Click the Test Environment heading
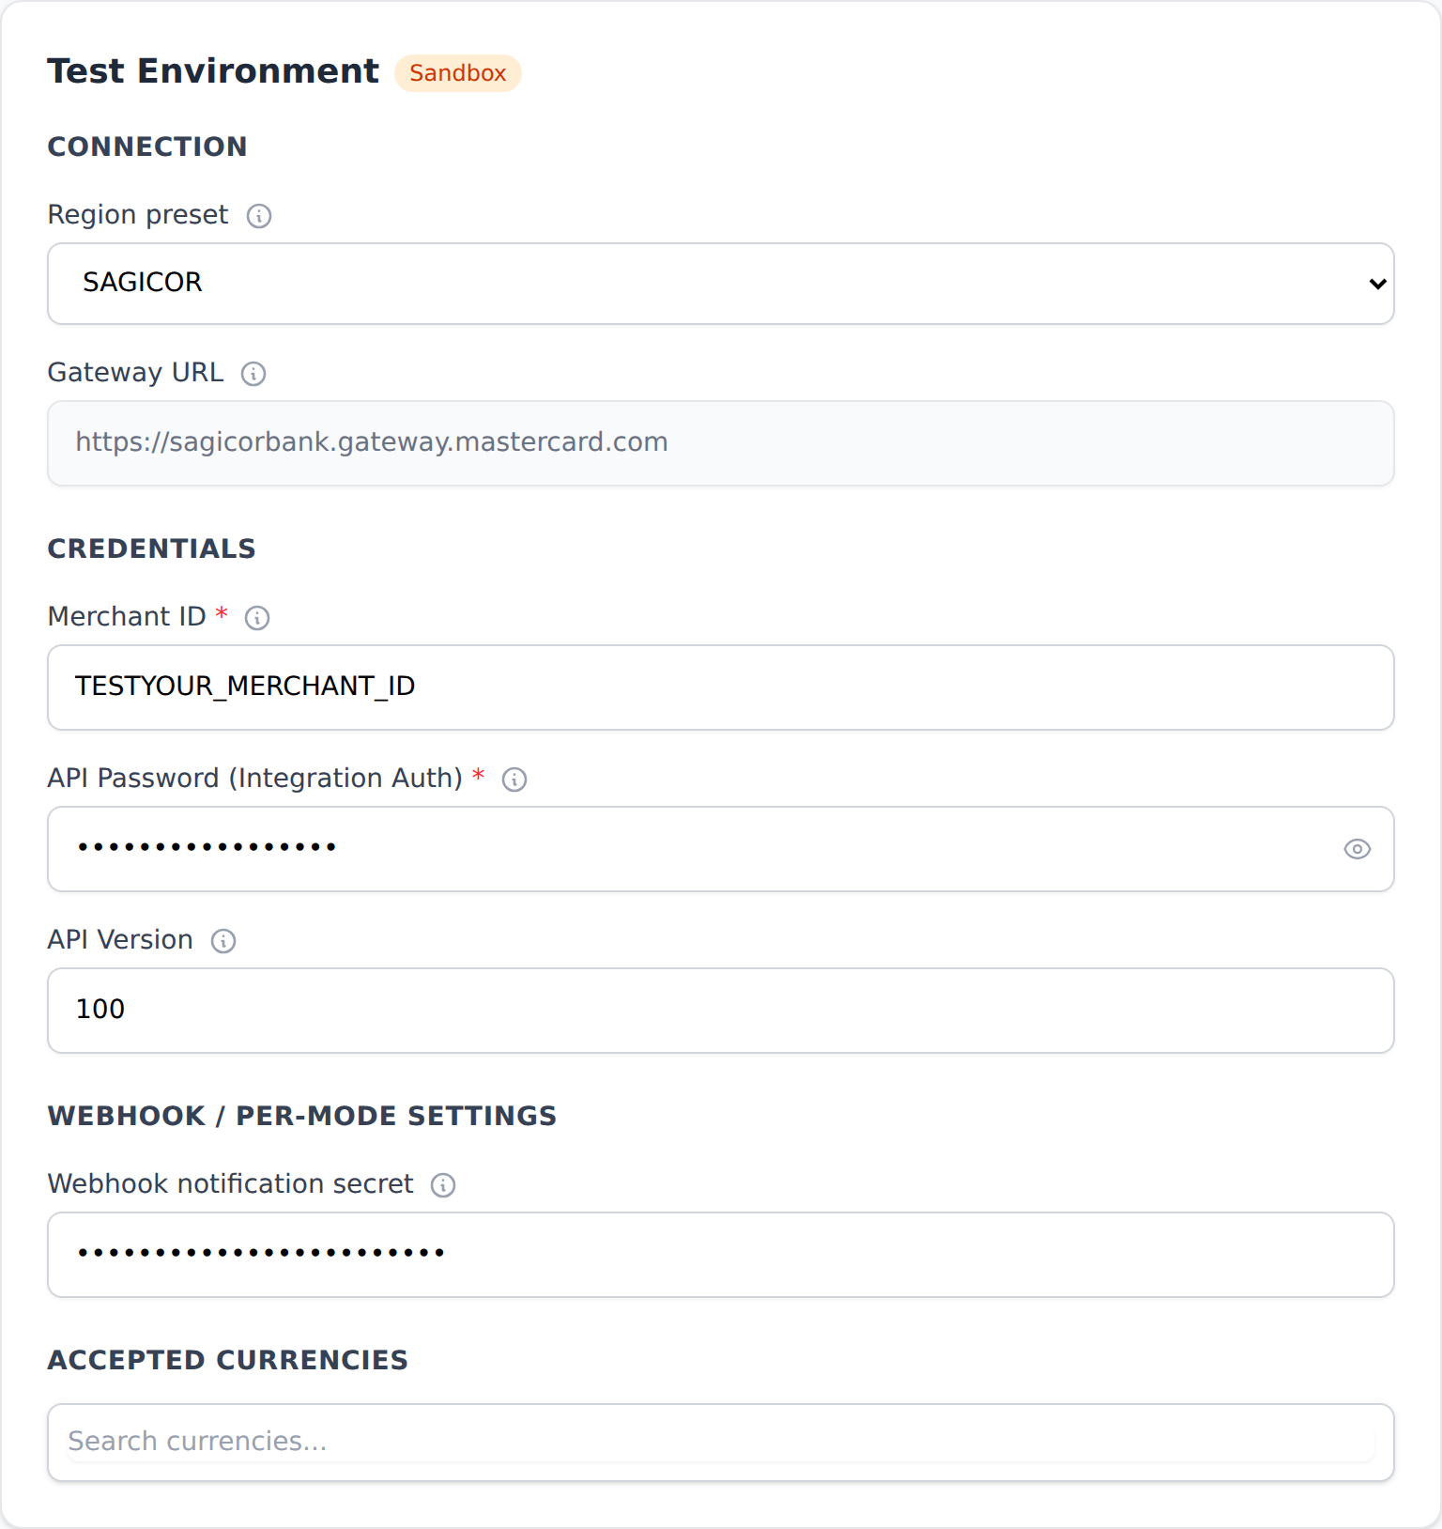This screenshot has width=1442, height=1529. coord(213,71)
